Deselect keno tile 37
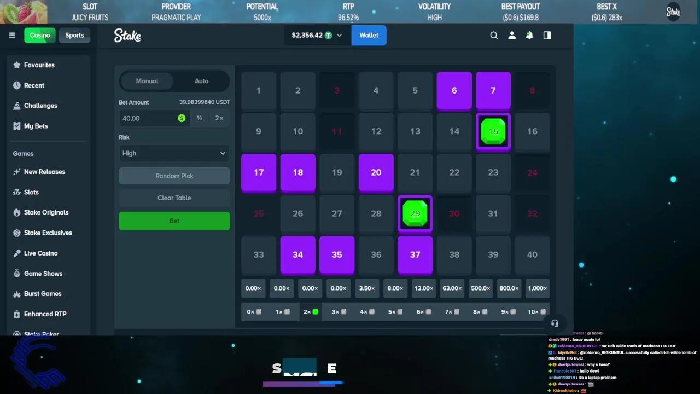This screenshot has width=700, height=394. tap(415, 255)
